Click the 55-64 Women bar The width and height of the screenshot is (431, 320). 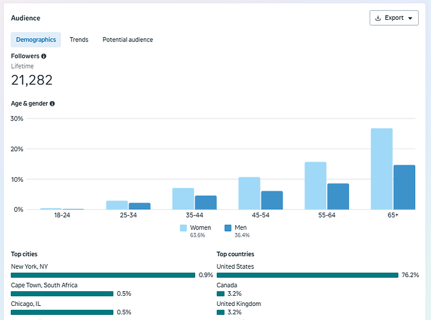point(315,186)
